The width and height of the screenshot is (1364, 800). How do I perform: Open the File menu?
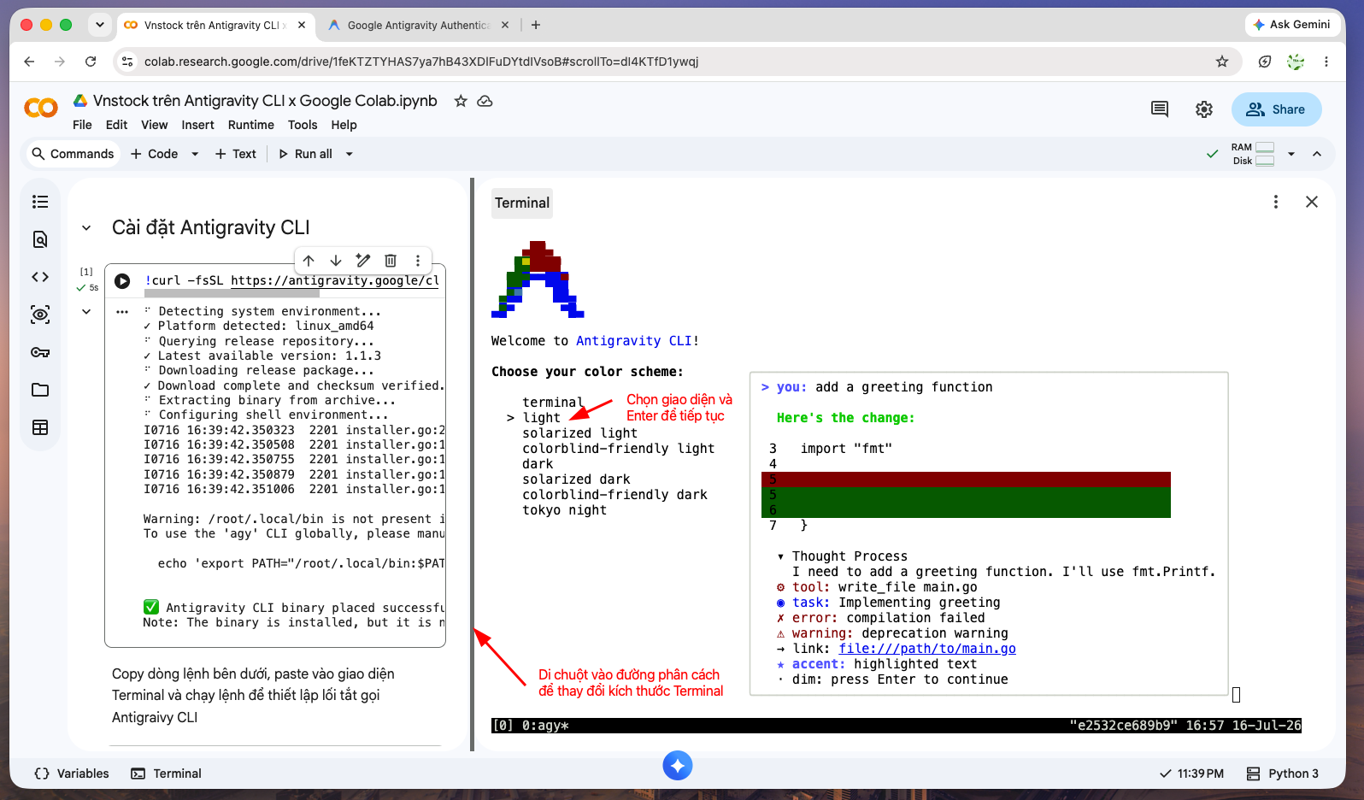pyautogui.click(x=82, y=125)
